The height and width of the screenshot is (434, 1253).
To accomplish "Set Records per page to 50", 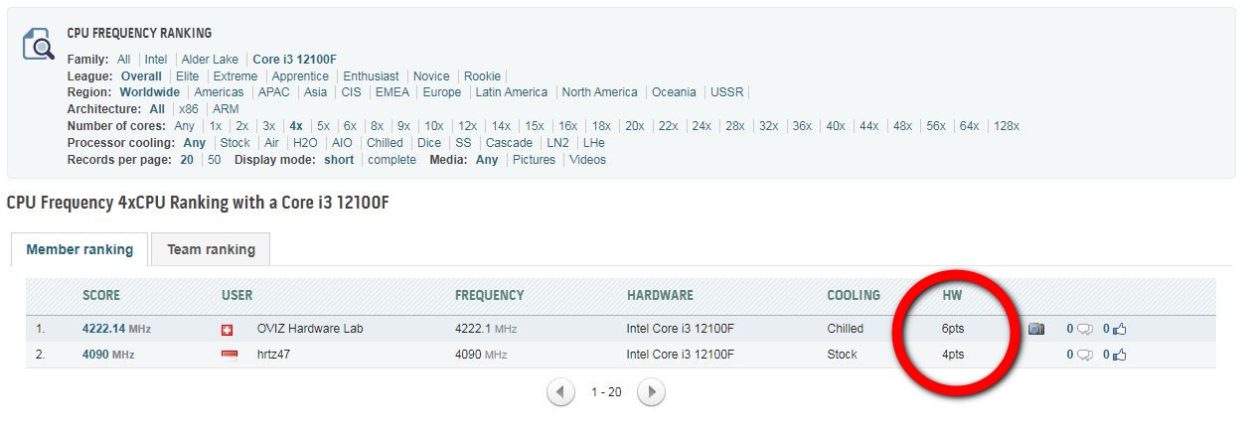I will click(214, 160).
